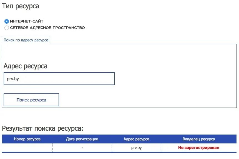The height and width of the screenshot is (159, 239).
Task: Click the empty resource number result cell
Action: click(x=27, y=148)
